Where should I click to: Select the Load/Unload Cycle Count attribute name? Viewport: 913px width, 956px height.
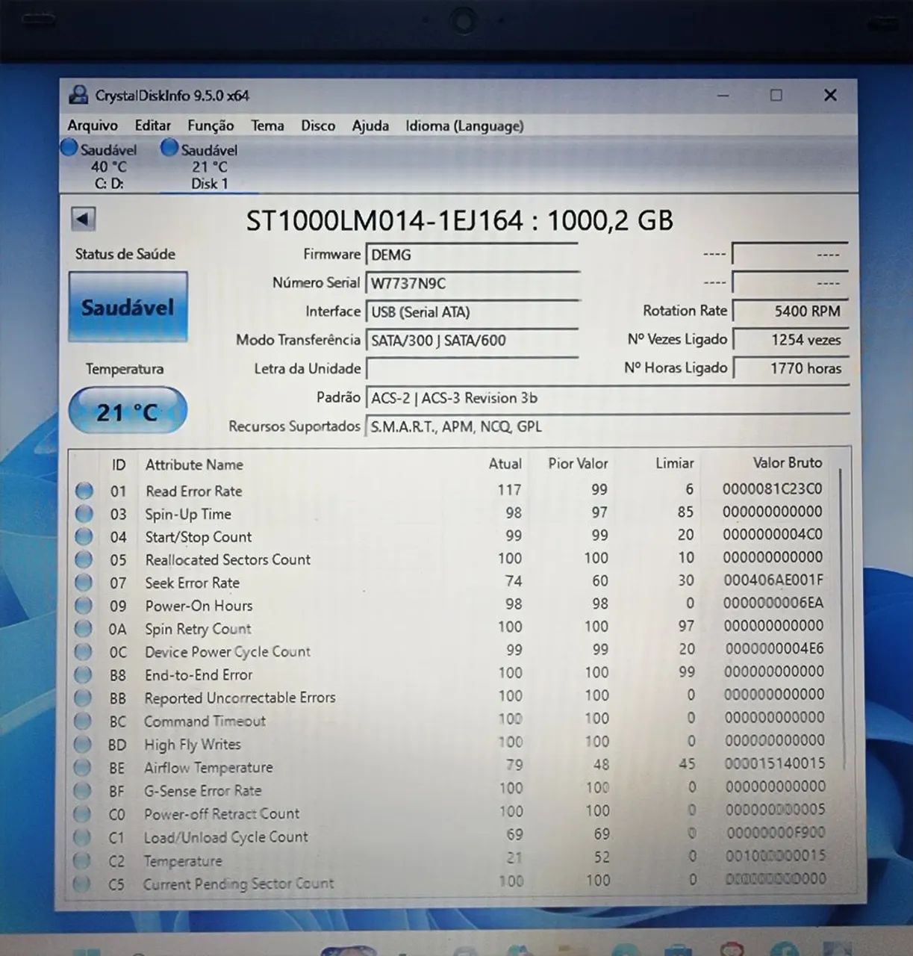226,837
